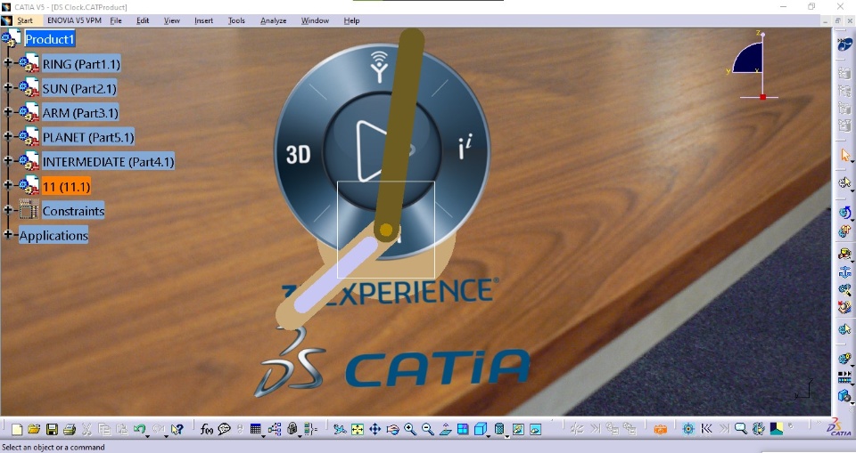Image resolution: width=856 pixels, height=453 pixels.
Task: Open the Insert menu
Action: coord(203,20)
